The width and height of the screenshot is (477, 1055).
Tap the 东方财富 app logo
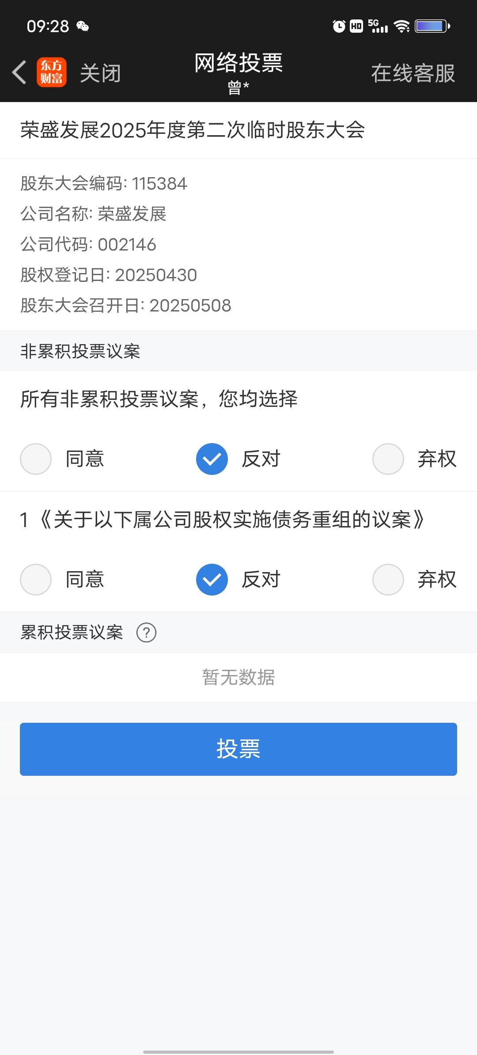coord(52,72)
